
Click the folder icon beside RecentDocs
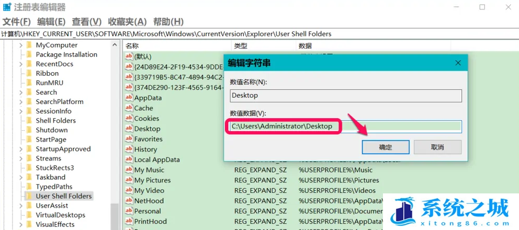(29, 64)
